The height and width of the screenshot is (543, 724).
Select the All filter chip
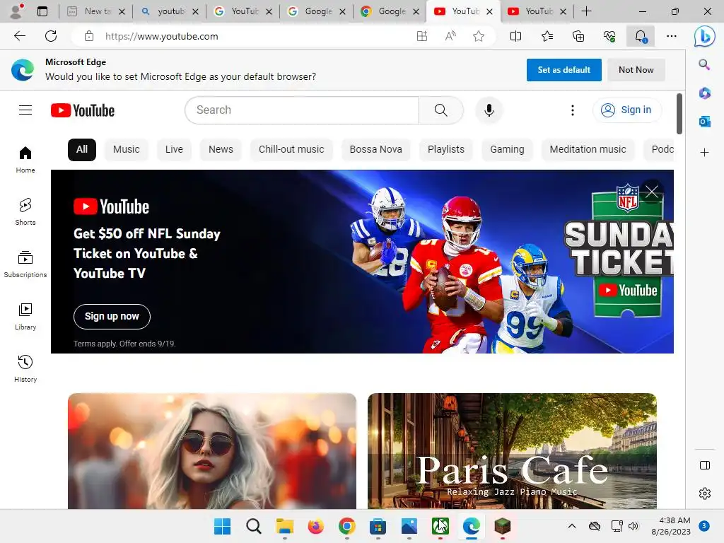(82, 150)
